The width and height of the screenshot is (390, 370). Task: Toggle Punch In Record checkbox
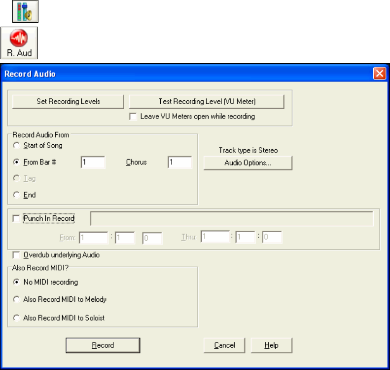point(16,218)
